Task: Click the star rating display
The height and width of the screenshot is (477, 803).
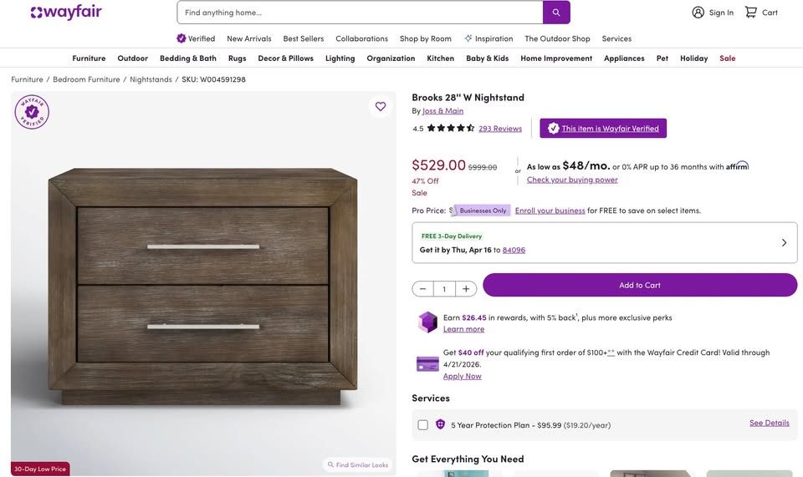Action: [451, 129]
